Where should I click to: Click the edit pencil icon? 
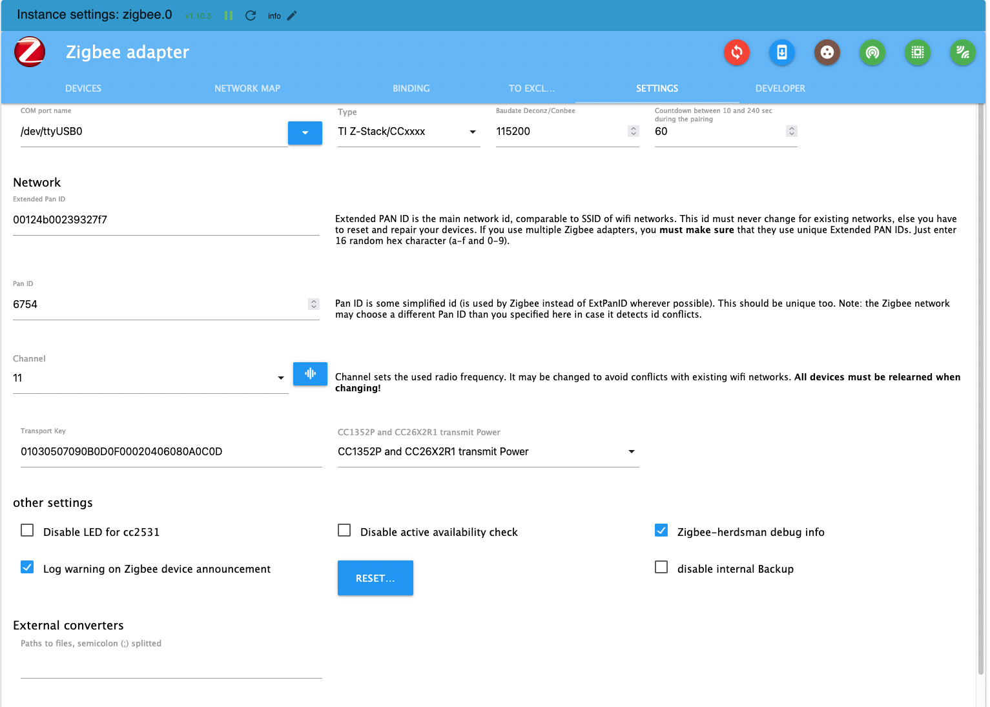pos(292,15)
